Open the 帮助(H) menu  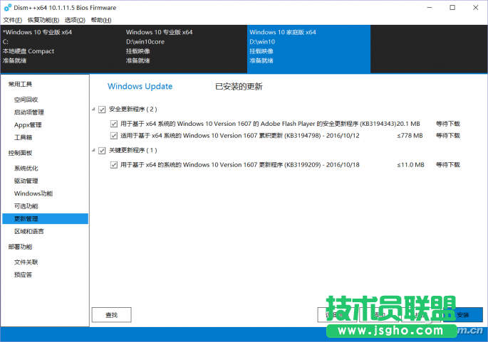tap(101, 20)
